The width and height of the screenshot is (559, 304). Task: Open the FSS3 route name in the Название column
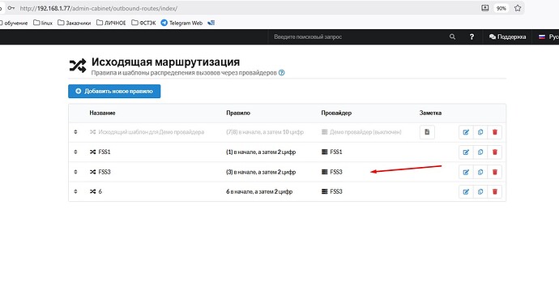tap(105, 172)
